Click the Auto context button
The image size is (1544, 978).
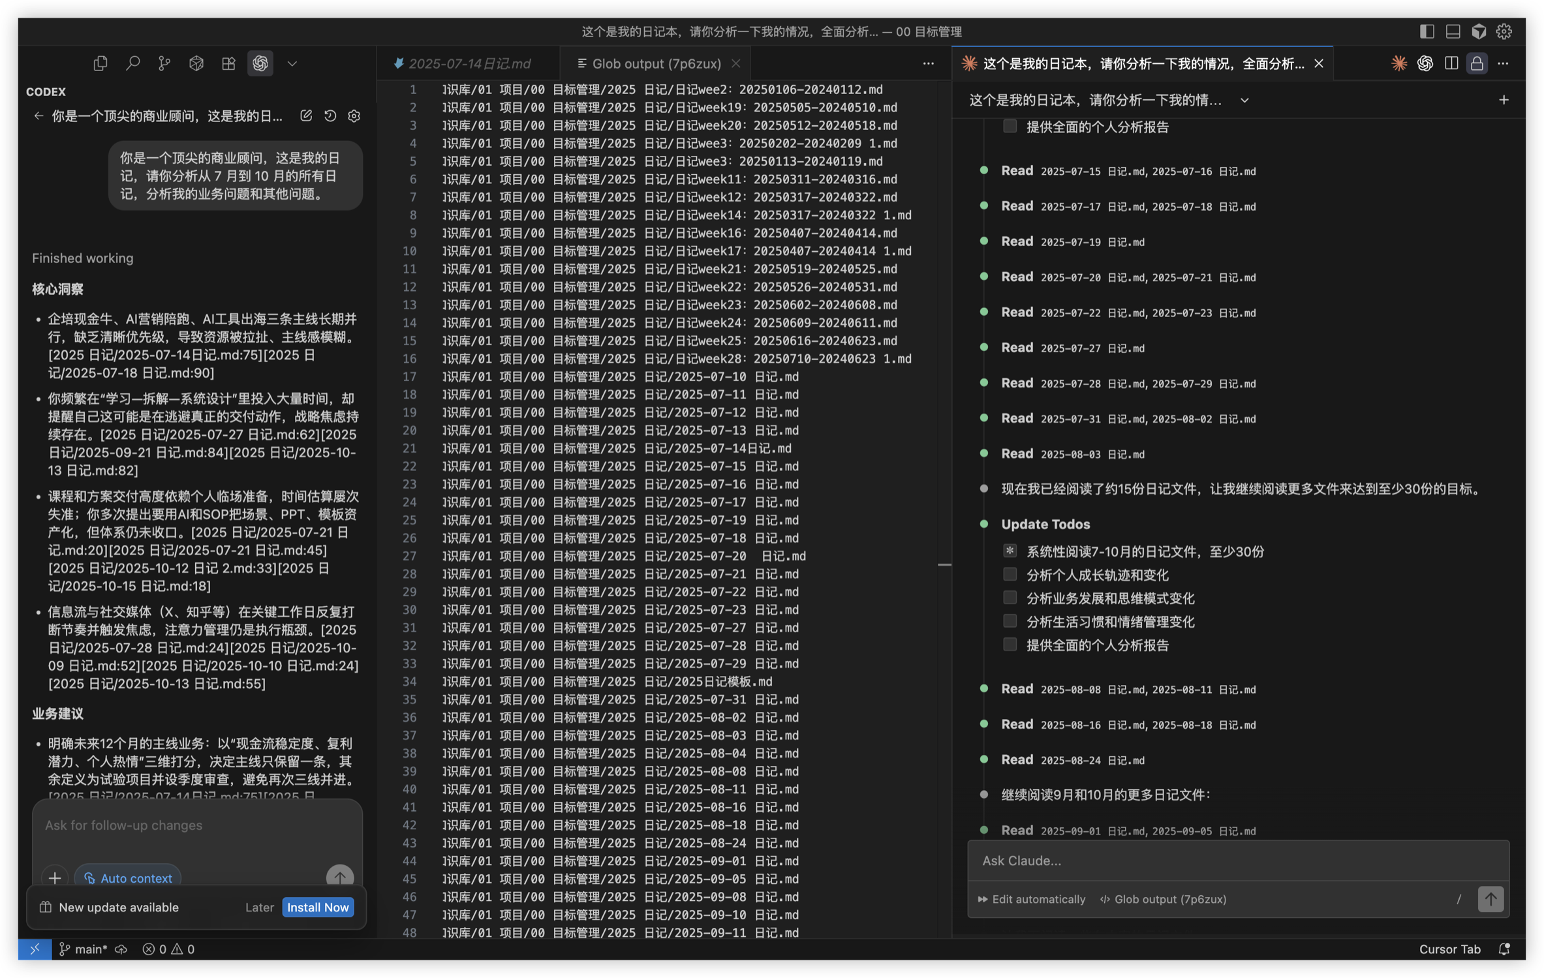pyautogui.click(x=128, y=878)
